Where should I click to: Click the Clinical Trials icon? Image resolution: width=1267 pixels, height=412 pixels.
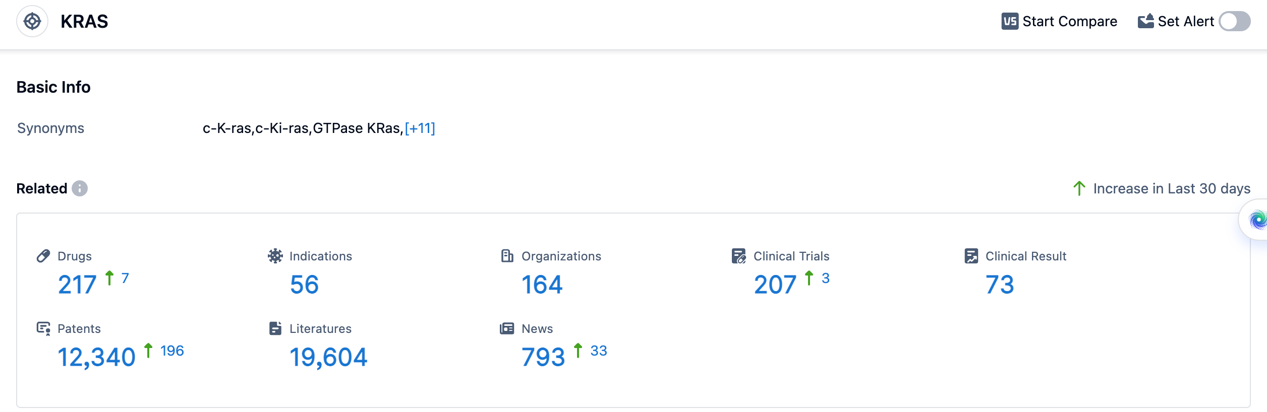click(739, 256)
